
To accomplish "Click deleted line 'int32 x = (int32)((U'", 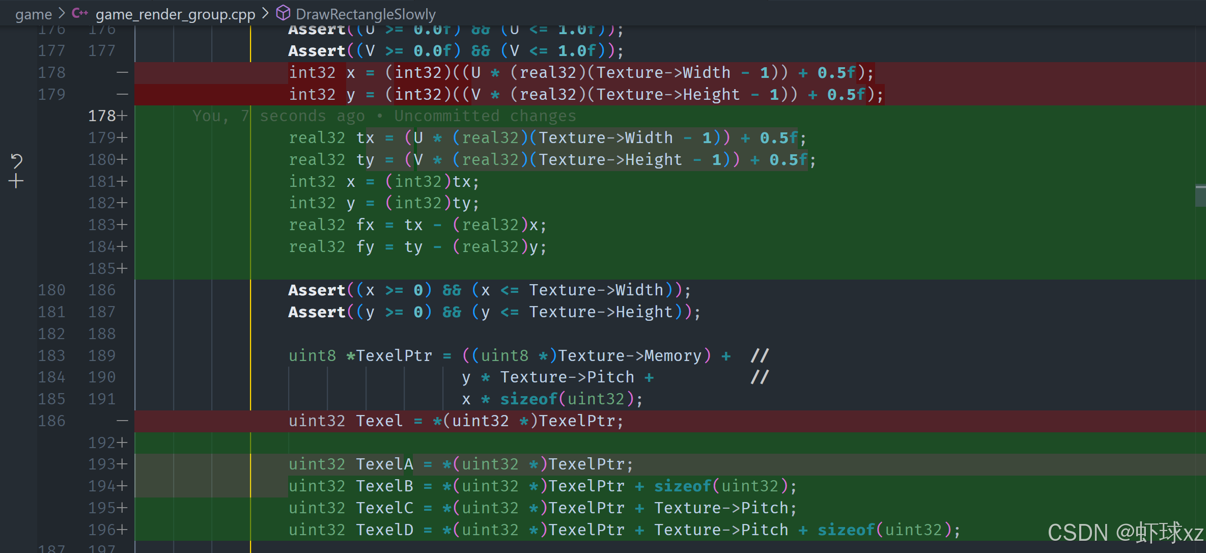I will [581, 73].
